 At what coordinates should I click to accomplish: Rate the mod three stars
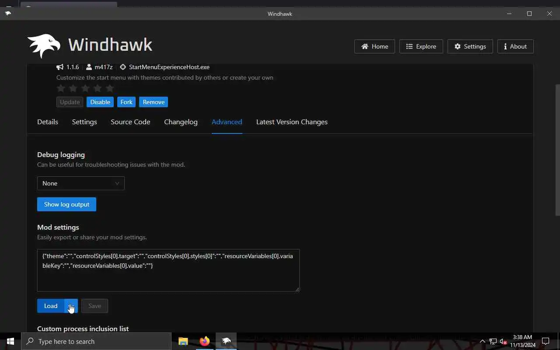click(x=85, y=88)
